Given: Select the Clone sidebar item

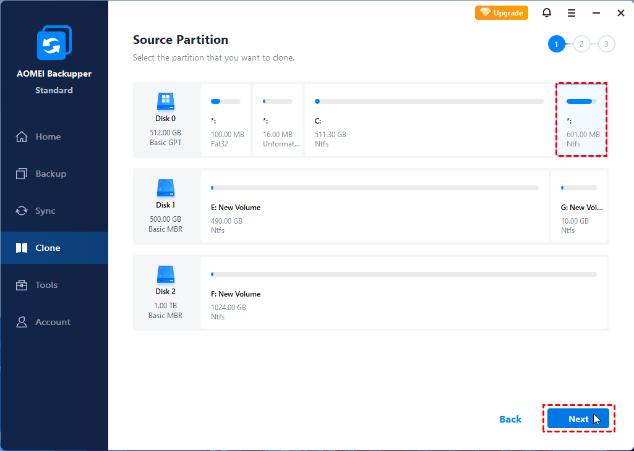Looking at the screenshot, I should (48, 248).
